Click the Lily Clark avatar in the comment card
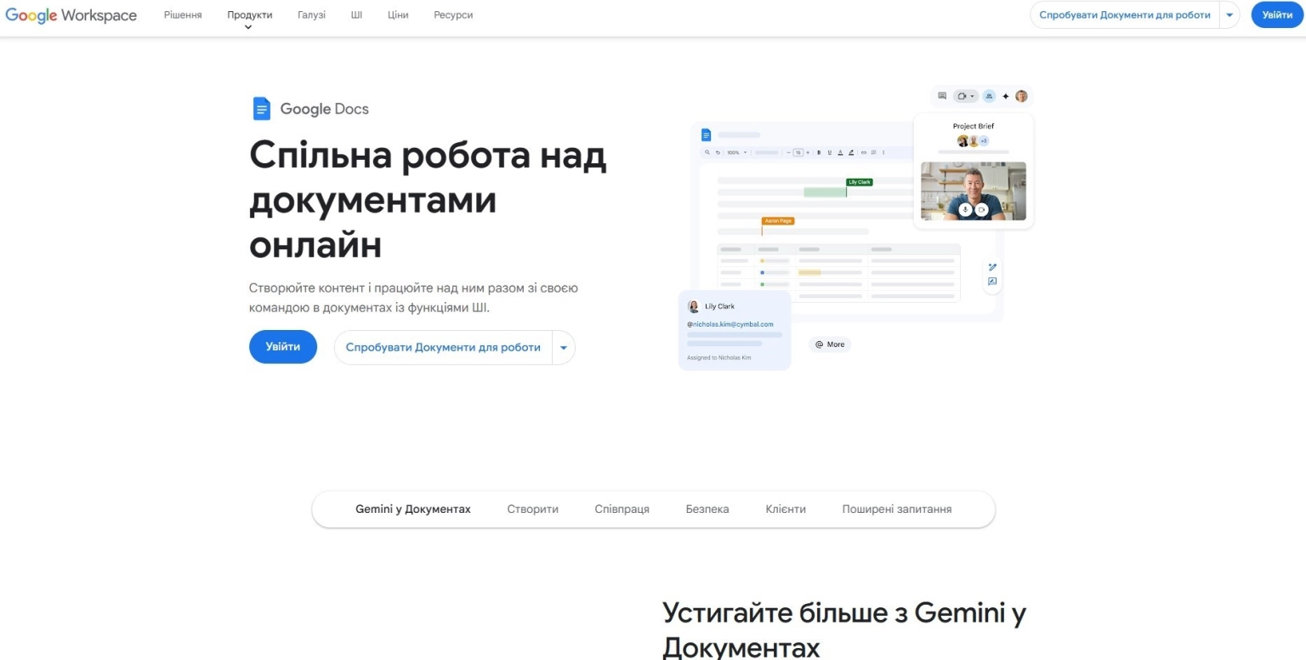The image size is (1306, 660). (x=694, y=306)
